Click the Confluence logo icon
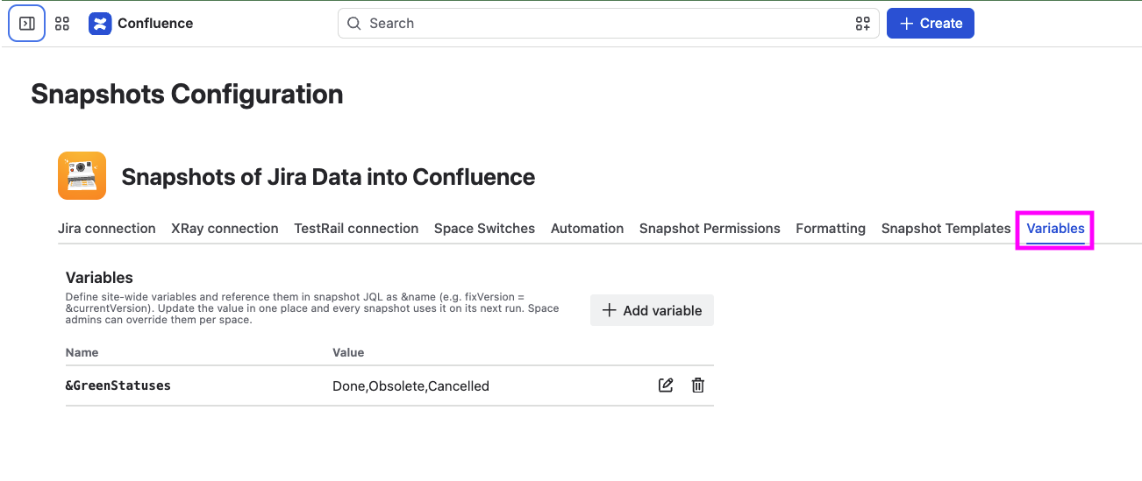Viewport: 1142px width, 481px height. (100, 24)
